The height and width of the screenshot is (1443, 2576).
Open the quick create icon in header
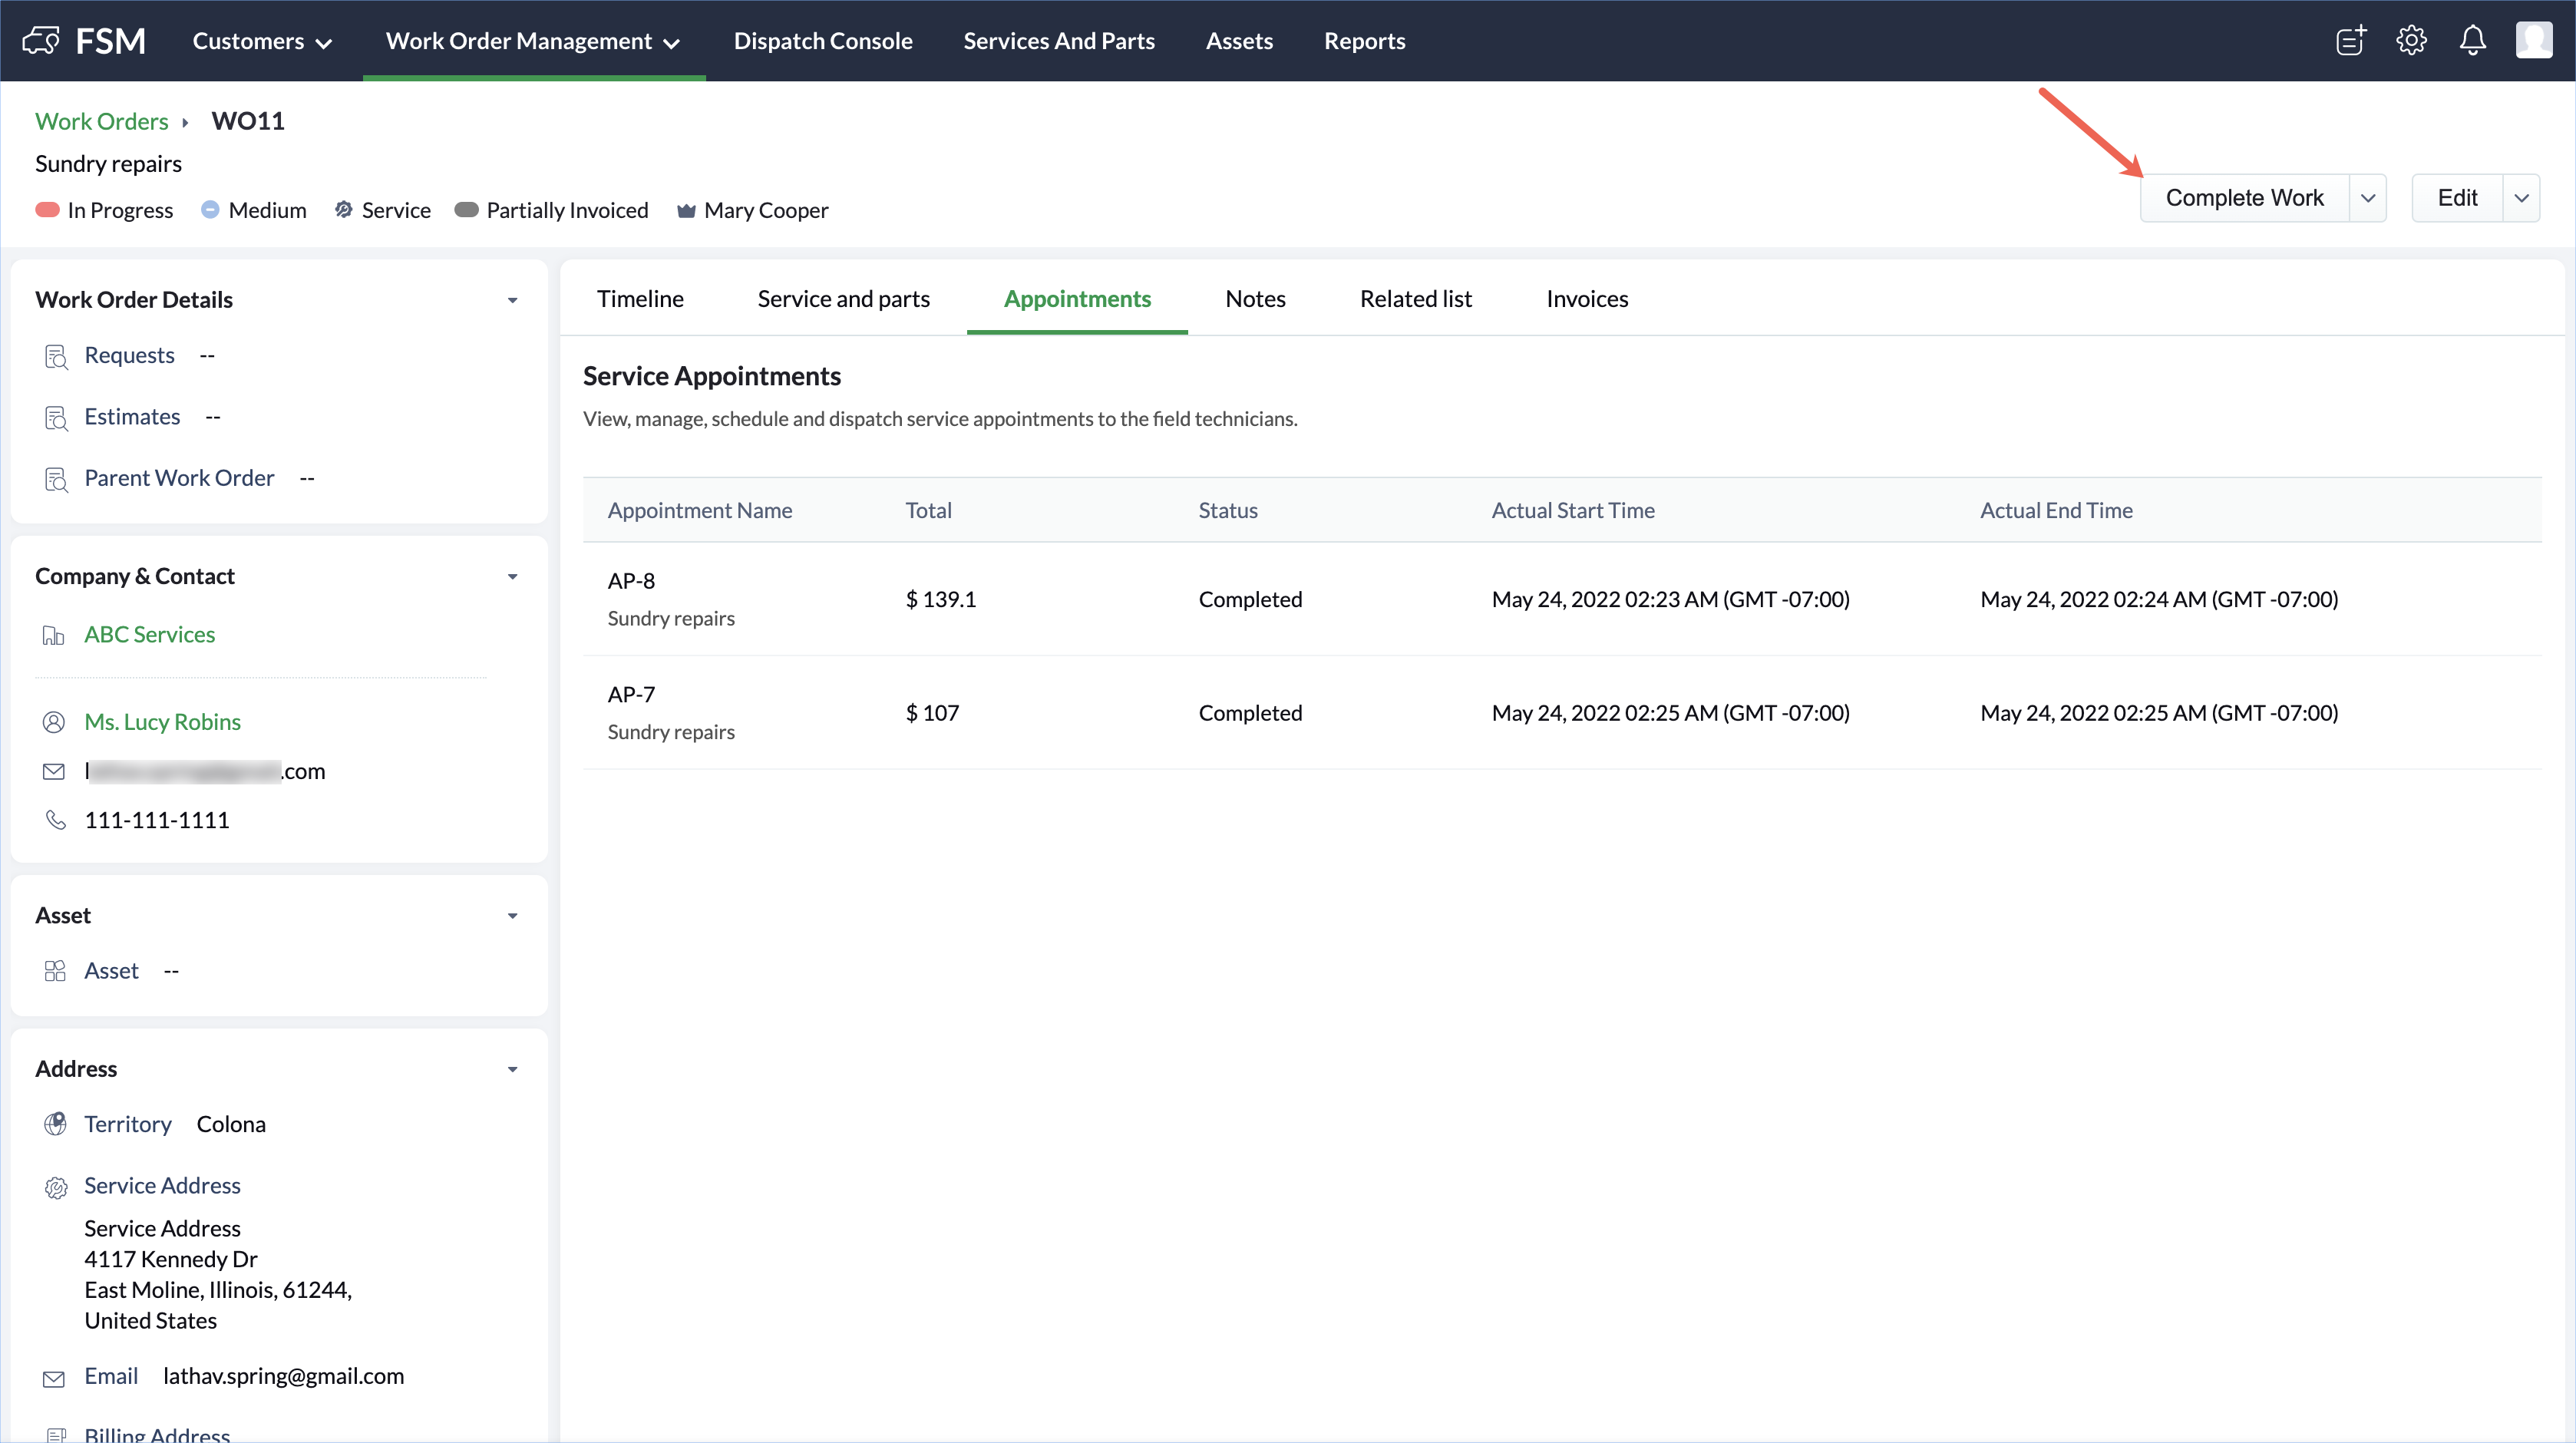point(2350,41)
